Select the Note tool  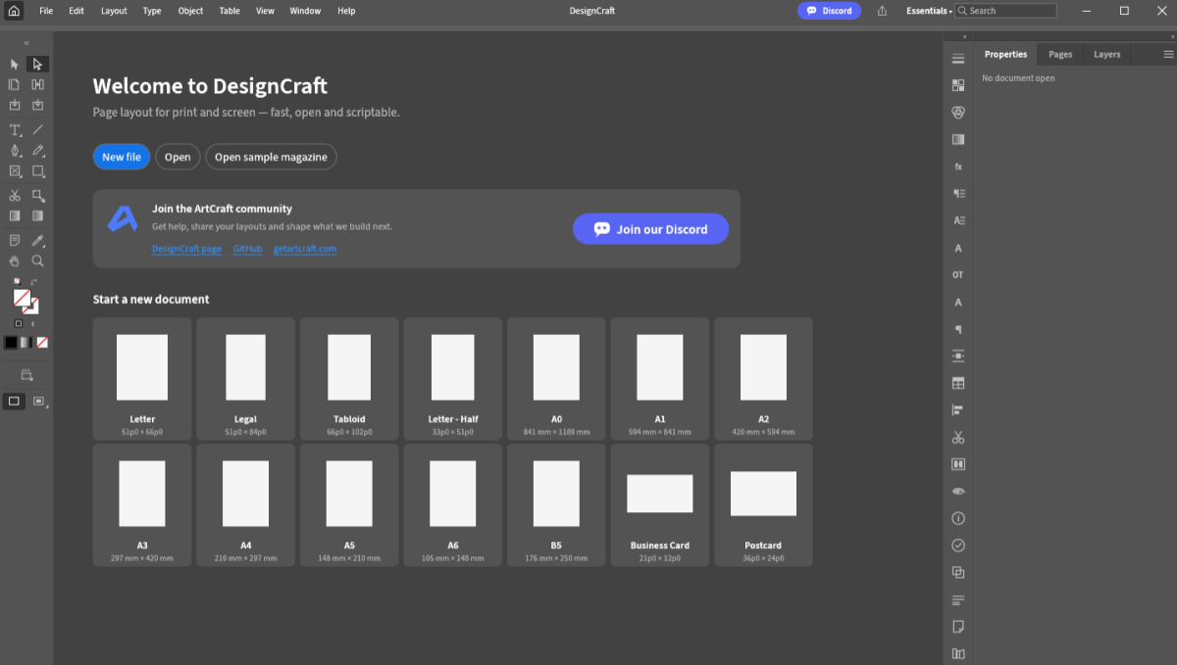point(15,240)
